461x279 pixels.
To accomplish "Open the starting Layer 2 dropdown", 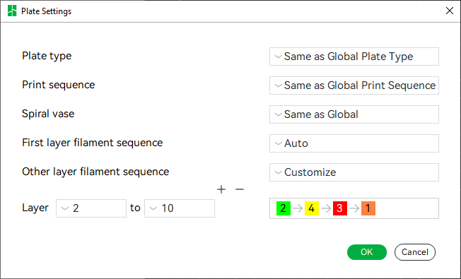I will 91,208.
